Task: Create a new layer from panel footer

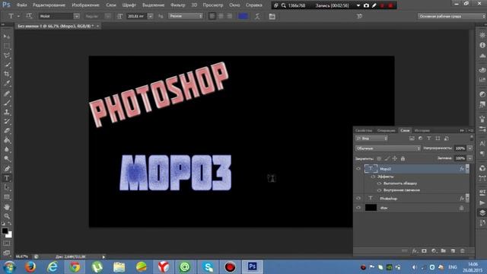Action: 453,250
